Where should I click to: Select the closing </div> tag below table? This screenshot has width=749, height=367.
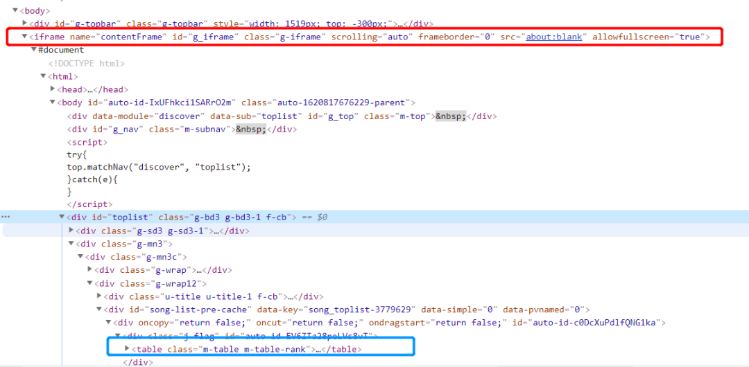click(x=137, y=361)
